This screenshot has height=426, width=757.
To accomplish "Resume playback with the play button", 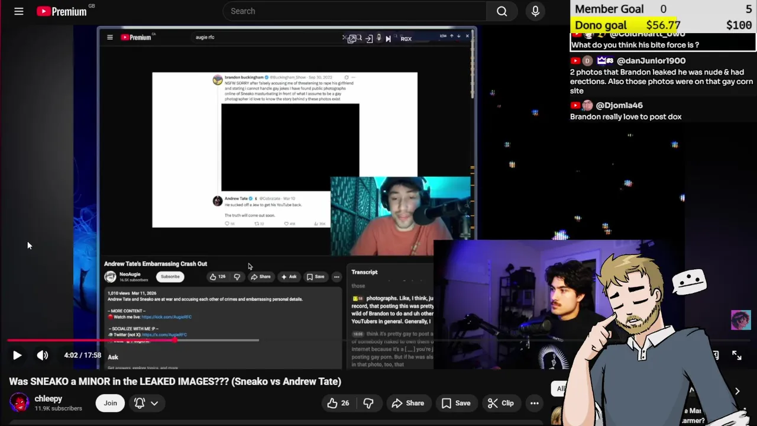I will click(17, 356).
